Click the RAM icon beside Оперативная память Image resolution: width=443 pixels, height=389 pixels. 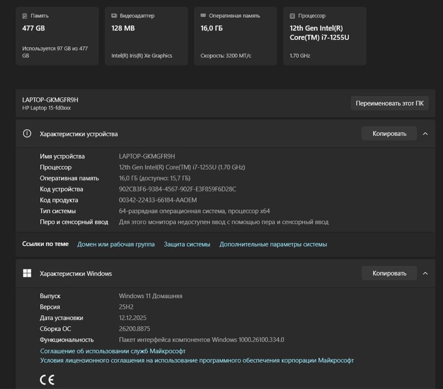pos(203,16)
